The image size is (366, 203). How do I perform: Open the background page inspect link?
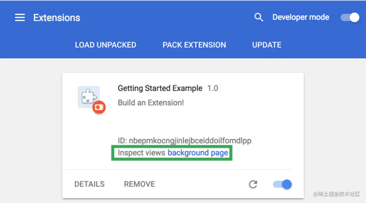[198, 153]
